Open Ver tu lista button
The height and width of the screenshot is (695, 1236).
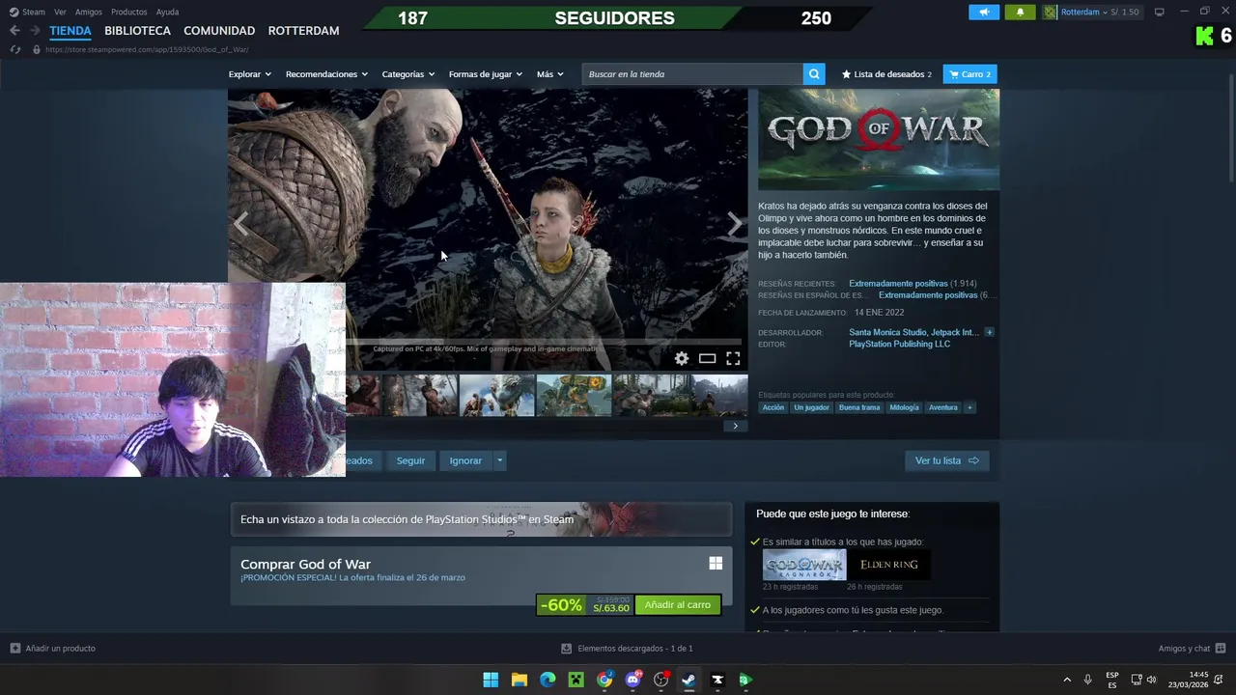(x=946, y=460)
